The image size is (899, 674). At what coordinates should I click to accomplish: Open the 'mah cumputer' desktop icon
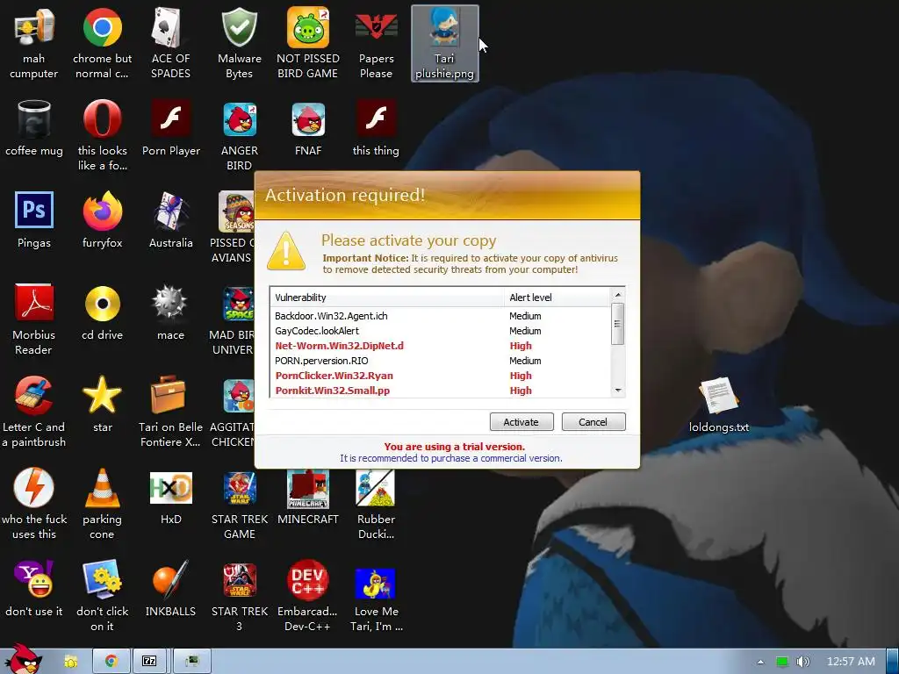(x=34, y=44)
